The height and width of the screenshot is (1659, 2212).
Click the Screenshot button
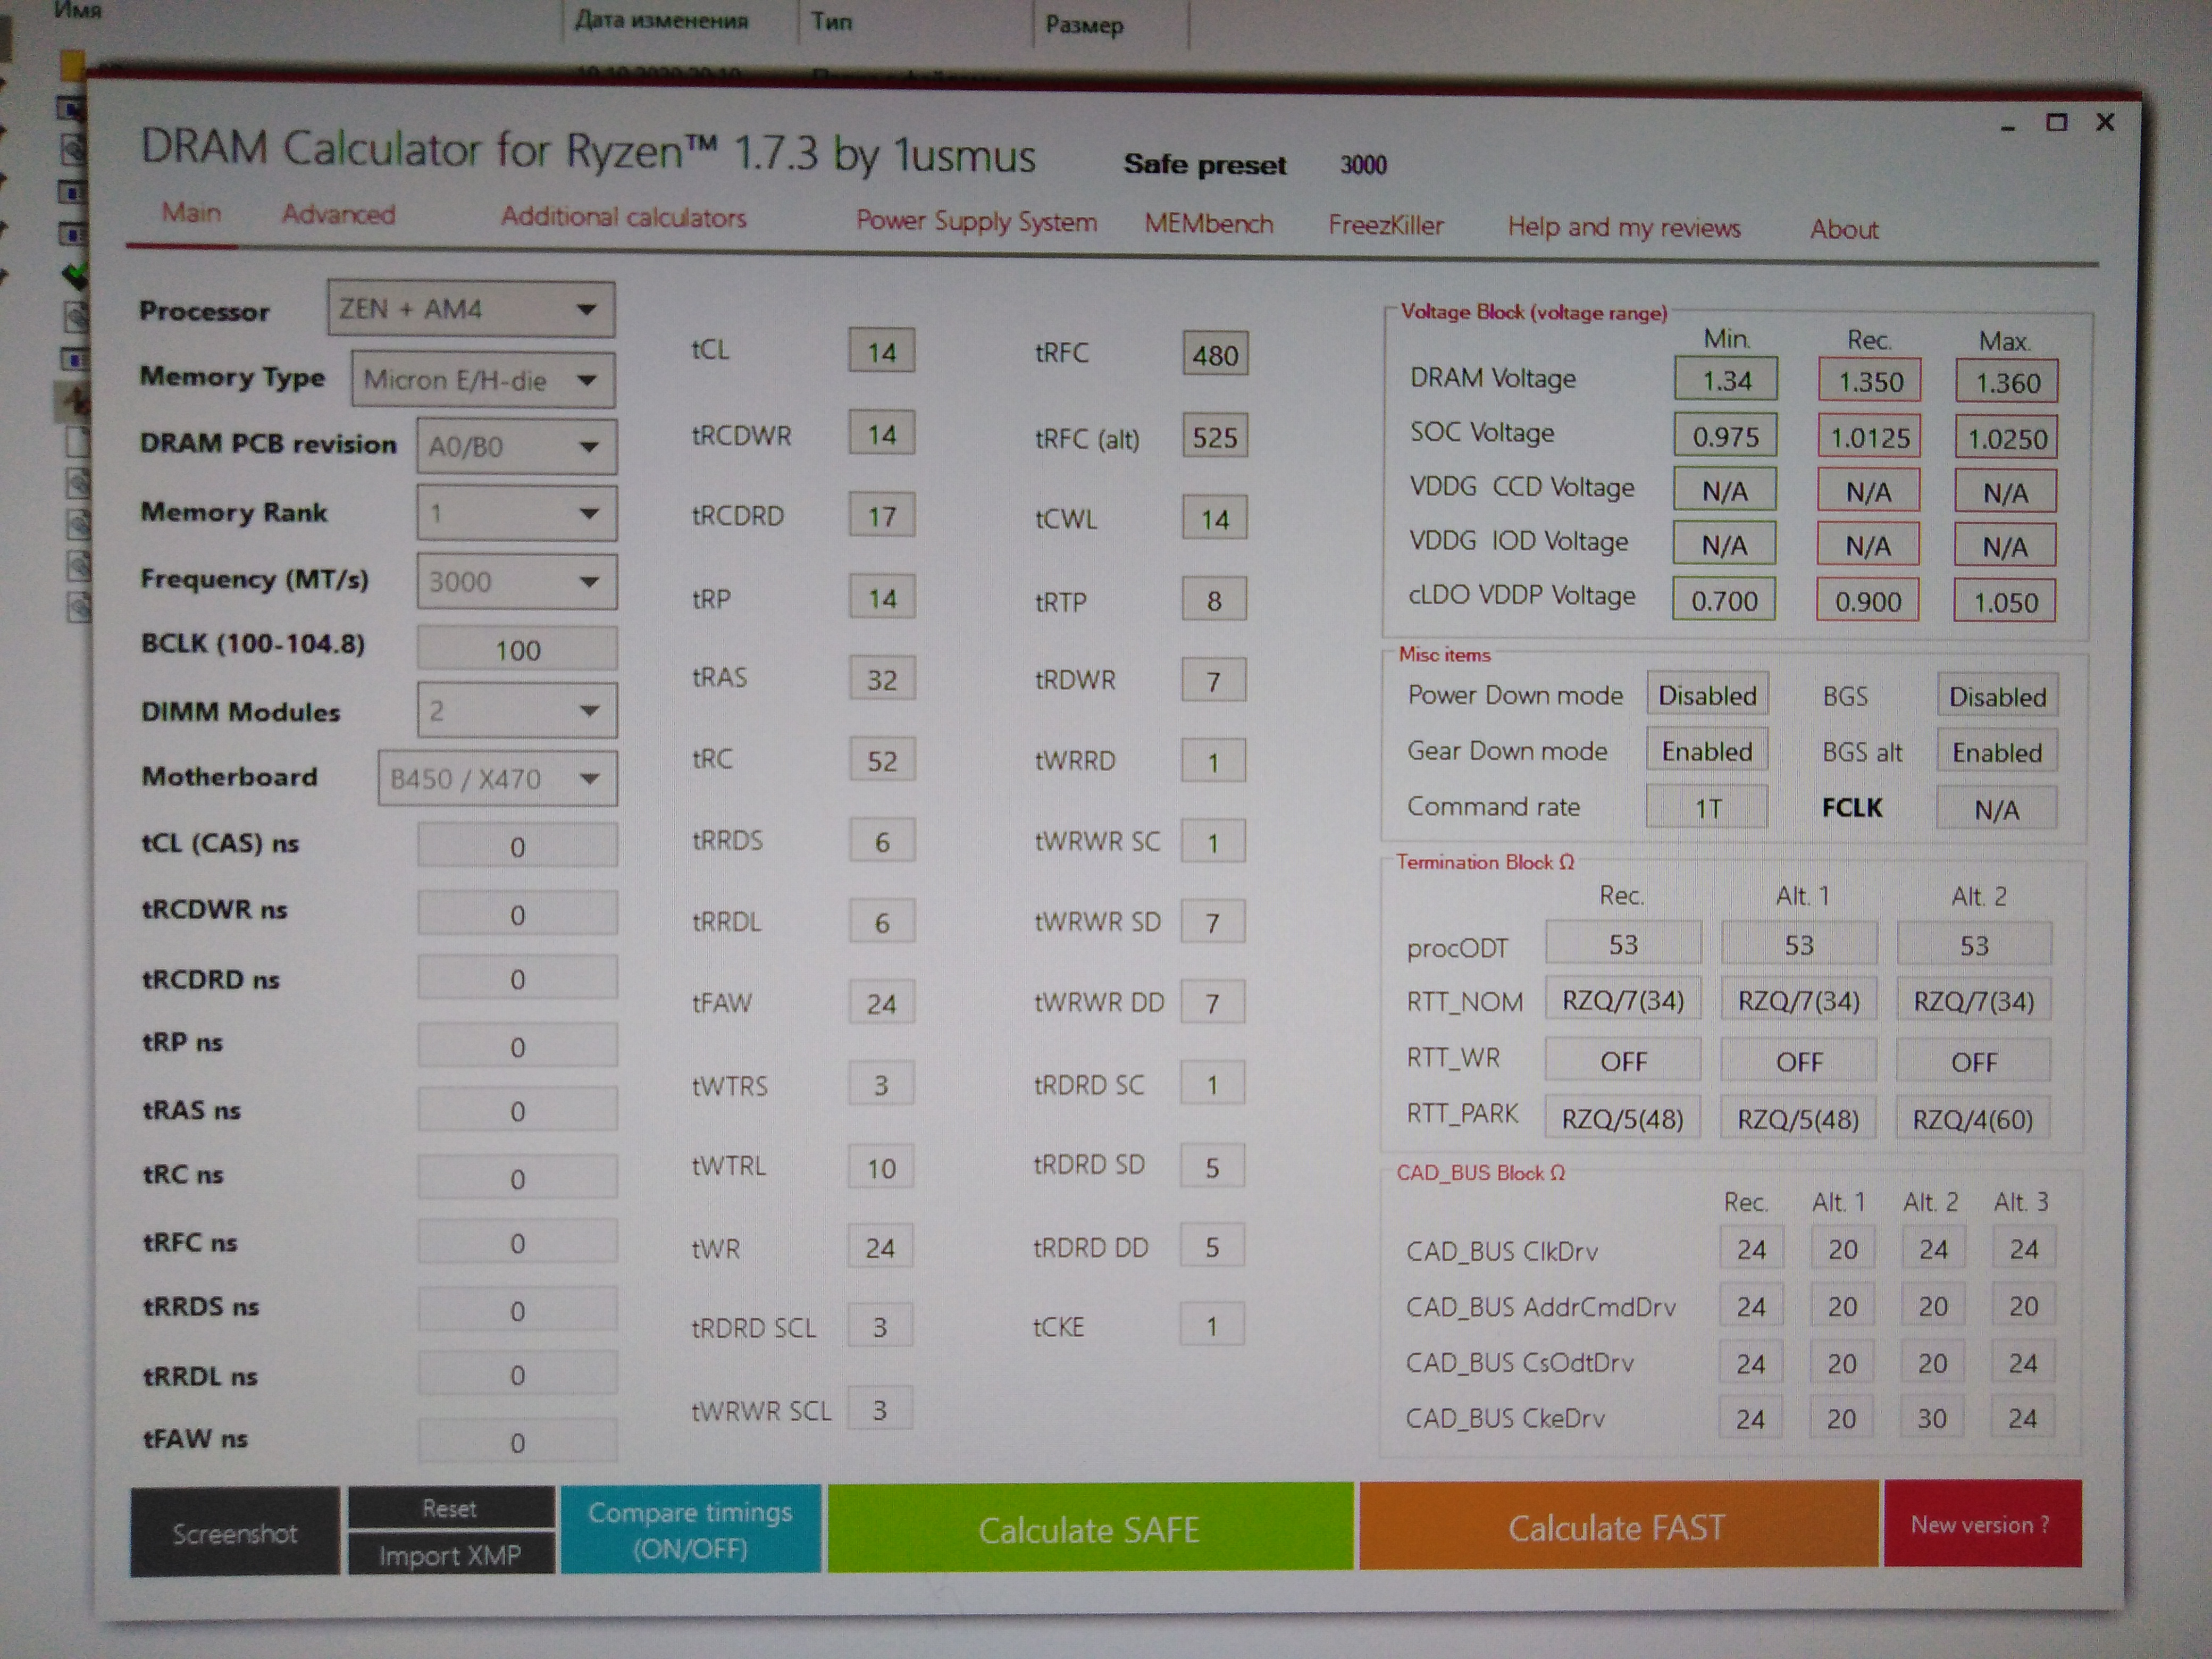tap(234, 1532)
